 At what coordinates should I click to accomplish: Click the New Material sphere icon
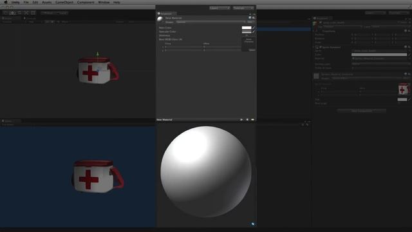tap(160, 19)
